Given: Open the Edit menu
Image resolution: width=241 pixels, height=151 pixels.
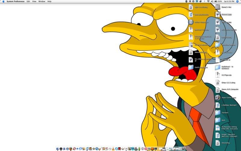Looking at the screenshot, I should coord(28,1).
